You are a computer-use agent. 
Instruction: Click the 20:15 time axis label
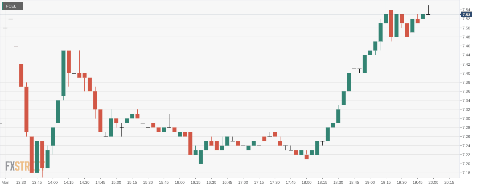[x=449, y=182]
